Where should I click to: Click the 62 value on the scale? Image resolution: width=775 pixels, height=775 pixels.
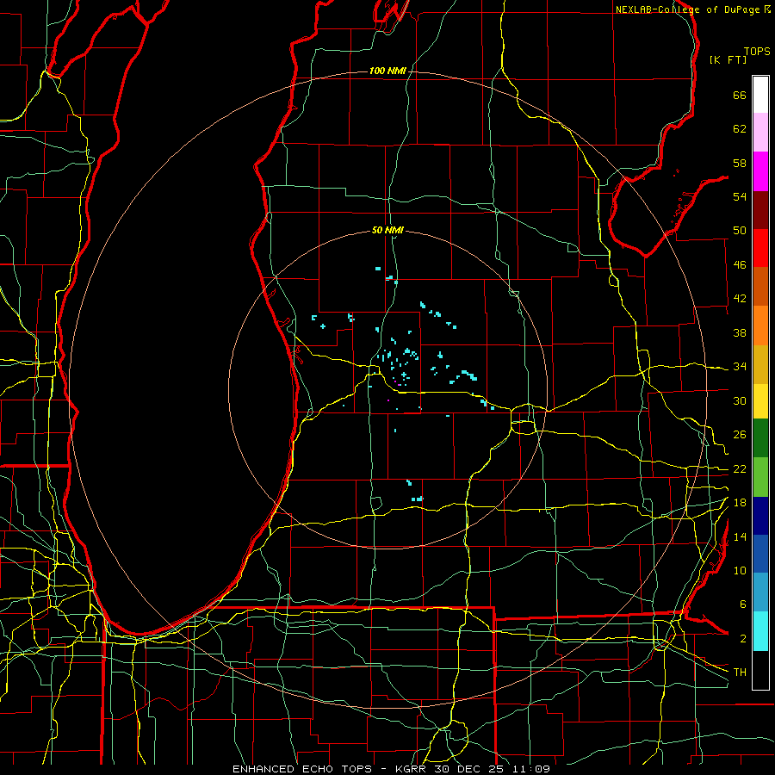click(x=740, y=129)
